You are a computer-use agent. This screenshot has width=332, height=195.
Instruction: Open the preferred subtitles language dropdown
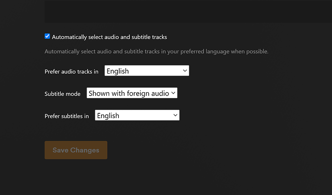pyautogui.click(x=137, y=115)
